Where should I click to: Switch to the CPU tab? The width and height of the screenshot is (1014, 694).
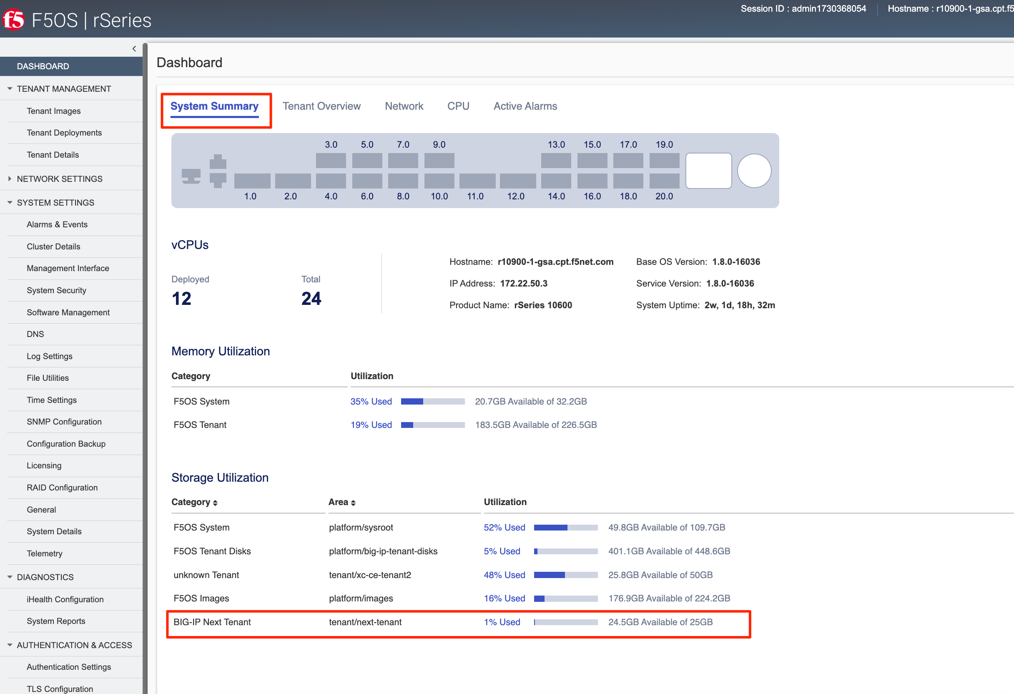pyautogui.click(x=458, y=106)
